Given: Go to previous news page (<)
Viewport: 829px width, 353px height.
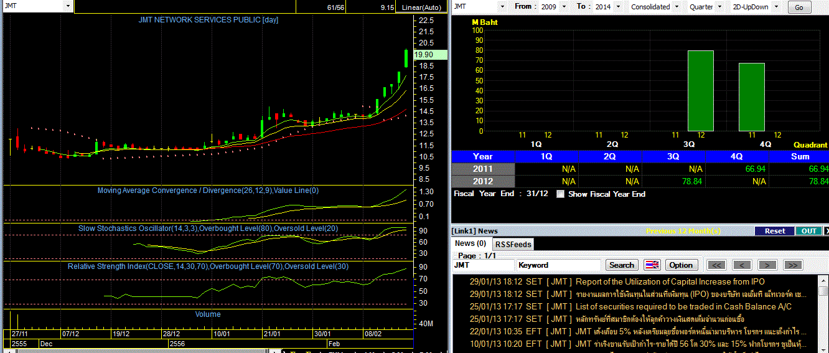Looking at the screenshot, I should point(742,265).
